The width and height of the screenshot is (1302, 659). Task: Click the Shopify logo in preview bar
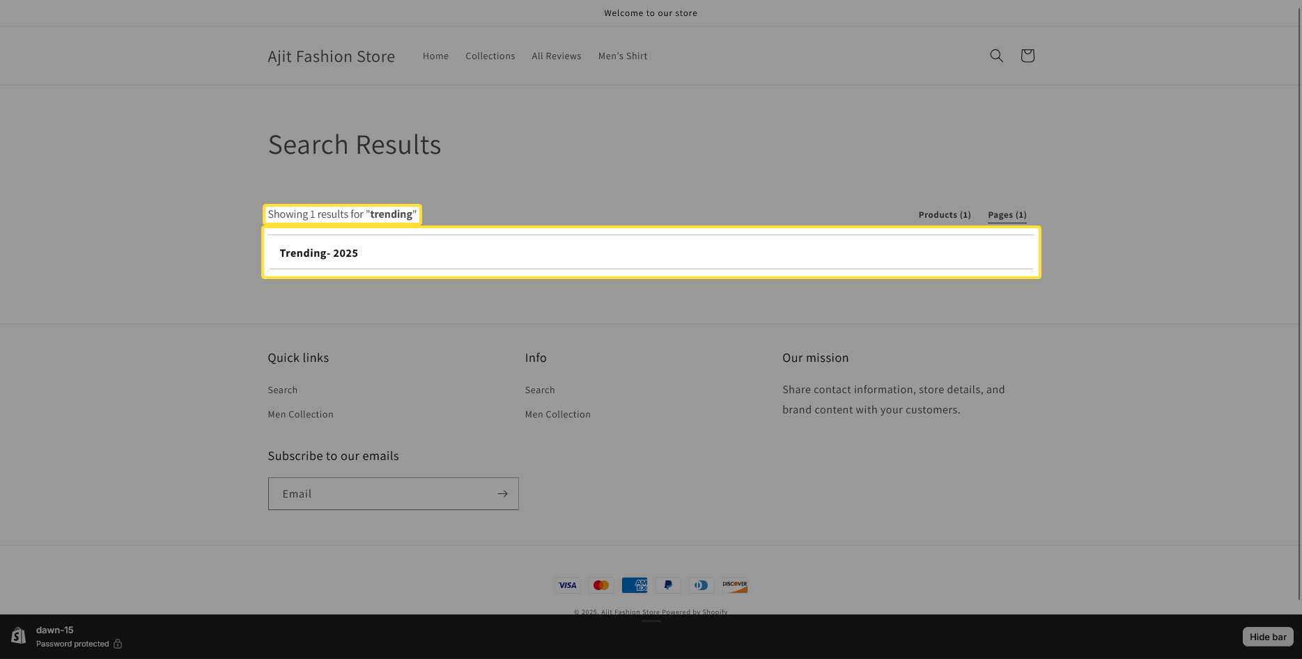(19, 636)
